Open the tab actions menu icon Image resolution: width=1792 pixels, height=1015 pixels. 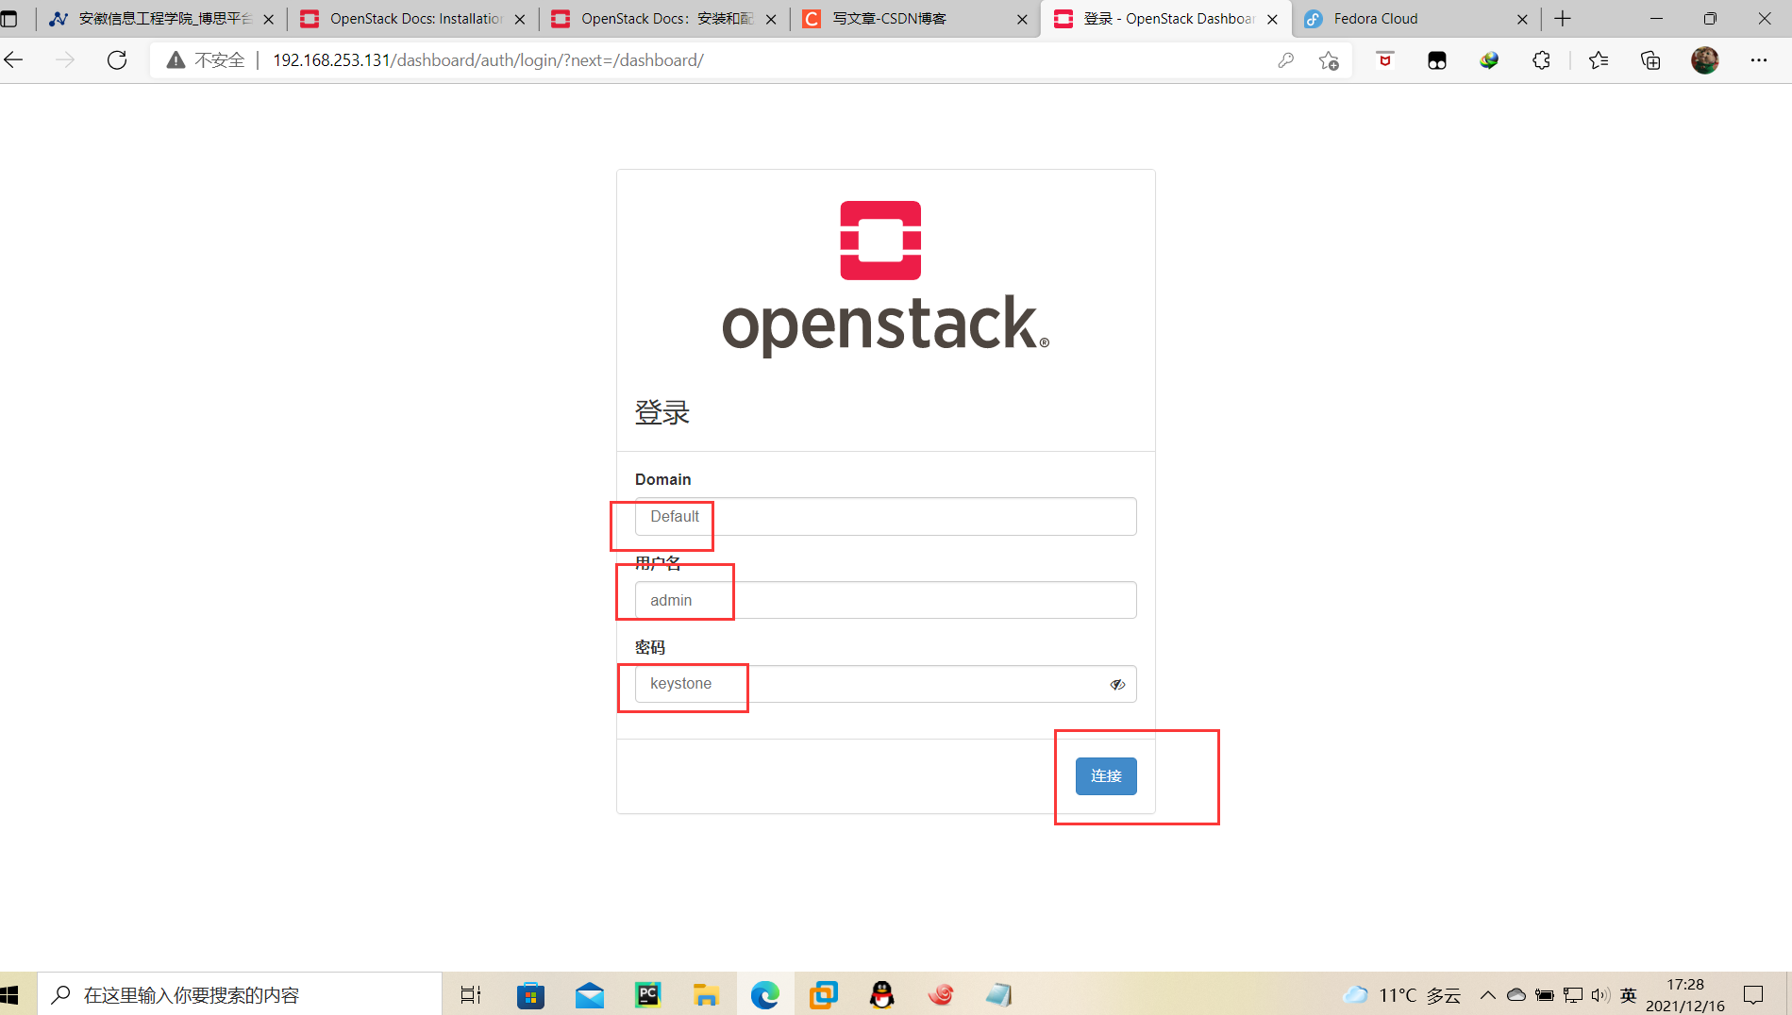point(9,19)
